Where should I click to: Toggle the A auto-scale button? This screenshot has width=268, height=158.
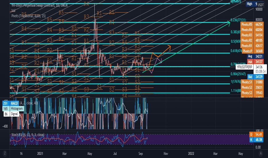pos(261,153)
